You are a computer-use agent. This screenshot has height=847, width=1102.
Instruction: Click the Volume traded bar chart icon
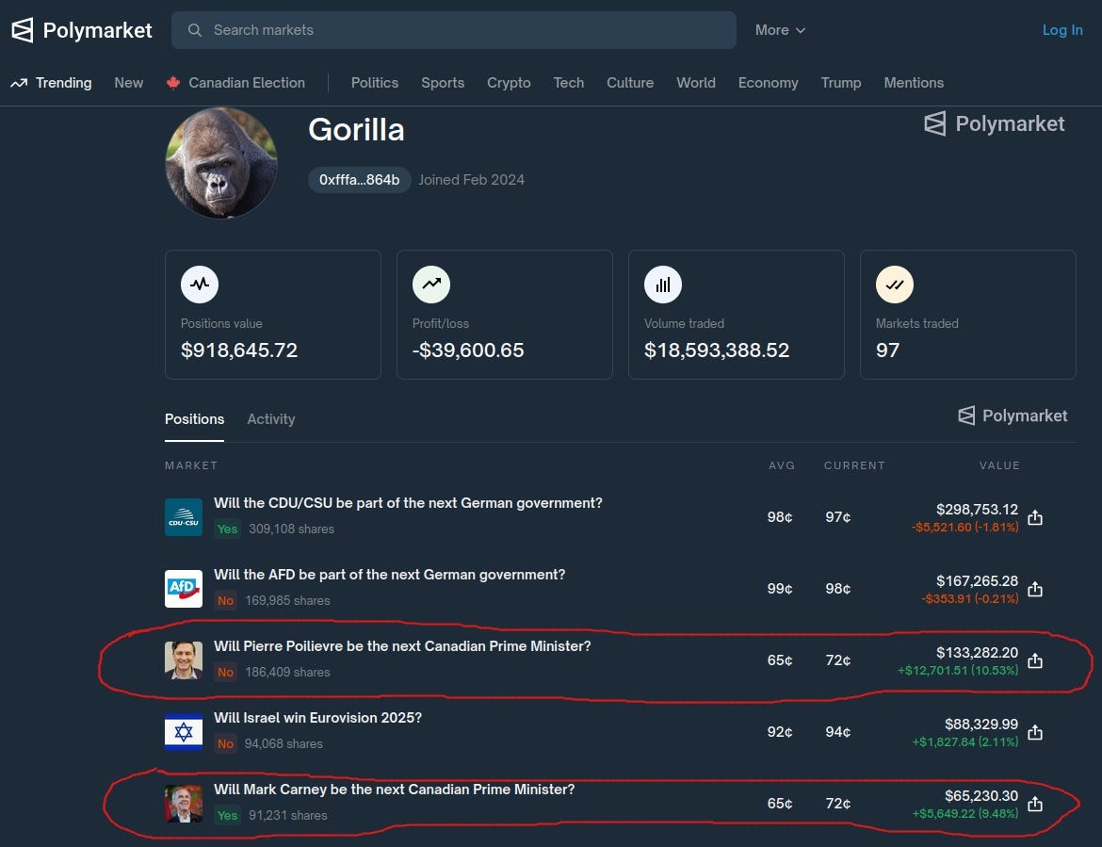click(663, 285)
